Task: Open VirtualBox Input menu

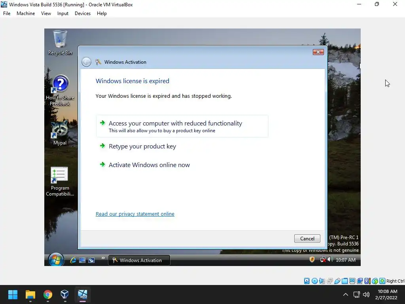Action: (63, 13)
